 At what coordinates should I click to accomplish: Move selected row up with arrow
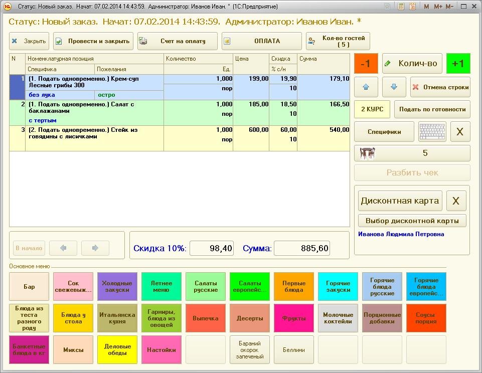(366, 87)
